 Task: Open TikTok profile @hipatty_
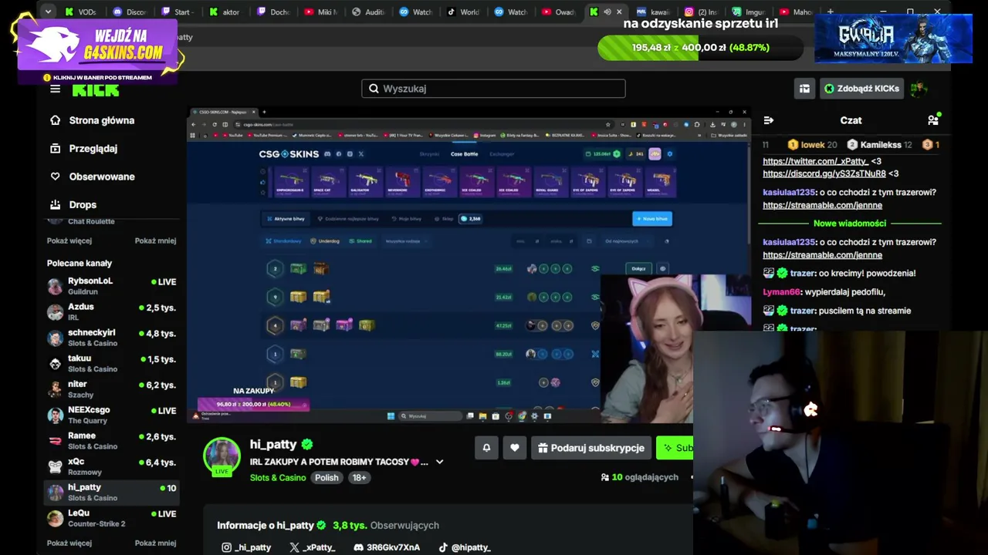click(465, 547)
